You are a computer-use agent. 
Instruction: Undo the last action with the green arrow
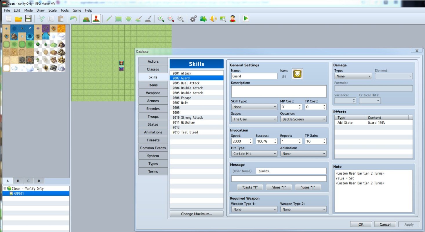[73, 19]
